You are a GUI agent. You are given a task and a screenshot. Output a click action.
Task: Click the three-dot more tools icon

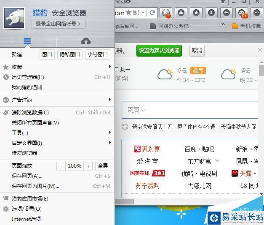point(257,13)
